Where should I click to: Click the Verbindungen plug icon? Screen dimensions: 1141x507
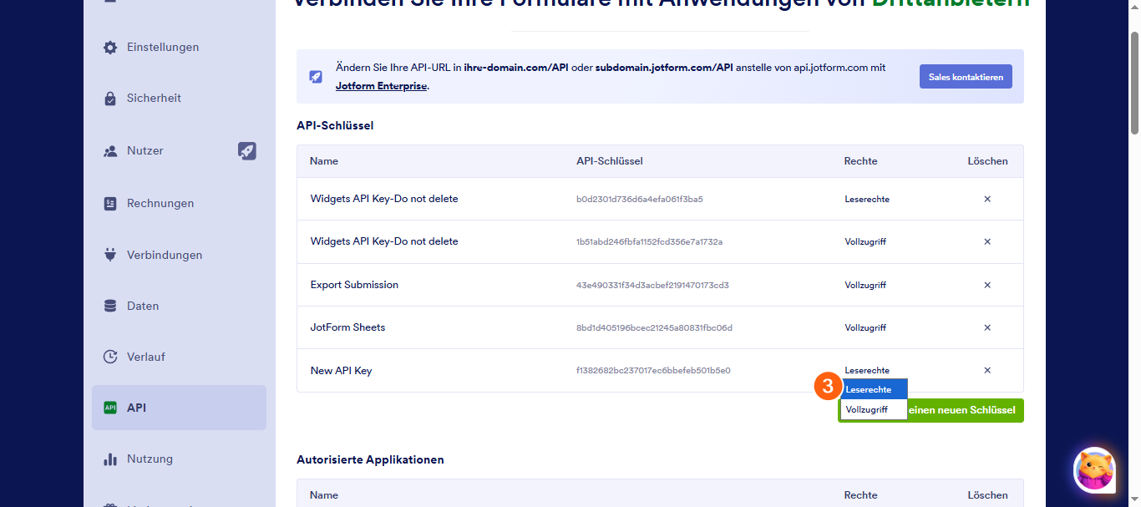click(110, 255)
